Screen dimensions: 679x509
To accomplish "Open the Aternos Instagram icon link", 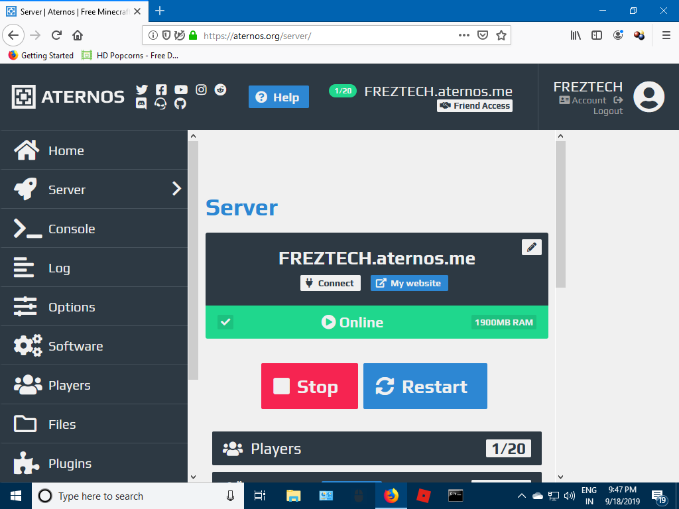I will tap(201, 89).
